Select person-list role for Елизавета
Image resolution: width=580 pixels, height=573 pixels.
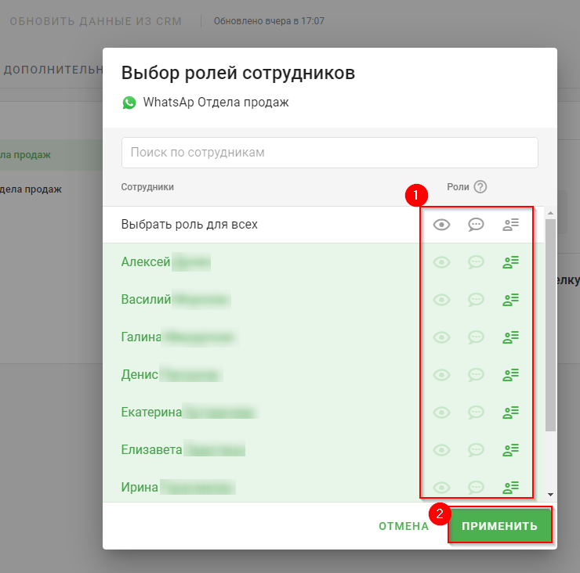point(511,450)
